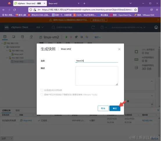Open the Storage inventory view icon

(22, 37)
